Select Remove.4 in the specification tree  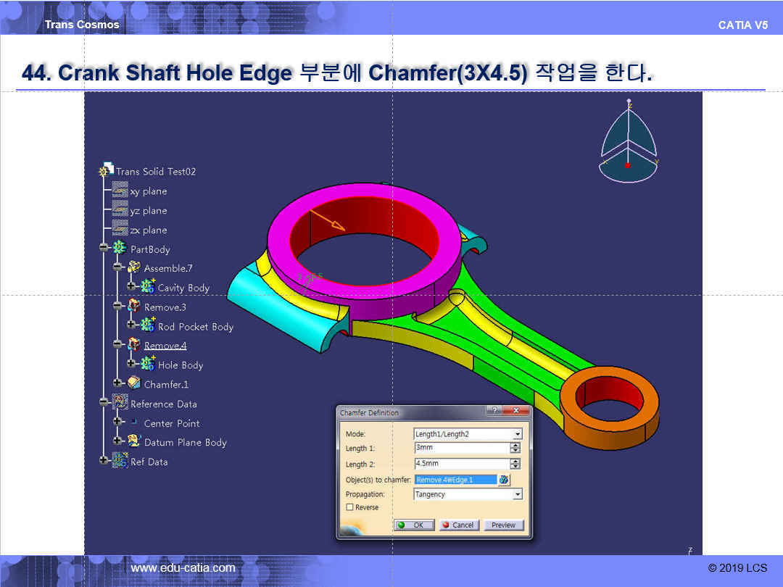[165, 346]
